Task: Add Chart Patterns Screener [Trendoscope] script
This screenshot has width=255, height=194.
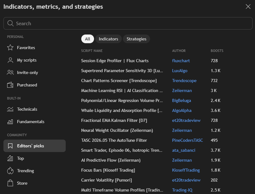Action: pyautogui.click(x=119, y=81)
